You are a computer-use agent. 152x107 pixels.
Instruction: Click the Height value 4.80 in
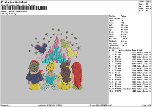[x=148, y=6]
